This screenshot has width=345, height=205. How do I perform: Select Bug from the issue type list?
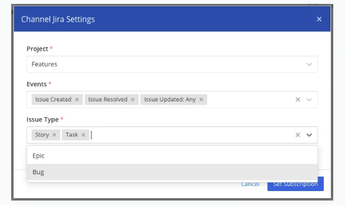172,172
